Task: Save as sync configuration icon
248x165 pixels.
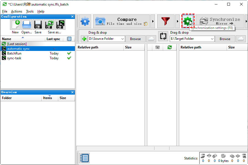Action: tap(49, 24)
